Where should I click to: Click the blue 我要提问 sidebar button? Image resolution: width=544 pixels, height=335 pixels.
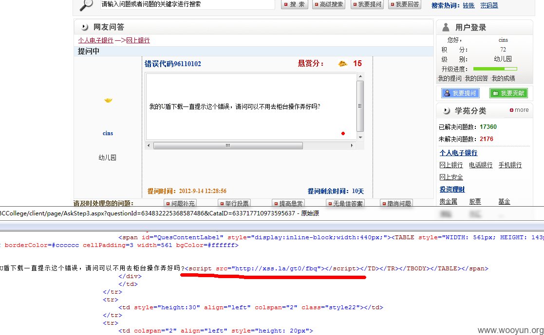coord(460,93)
